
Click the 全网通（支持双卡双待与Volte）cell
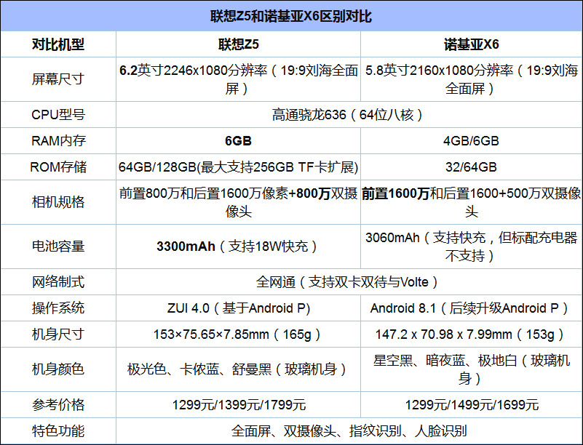tap(349, 282)
